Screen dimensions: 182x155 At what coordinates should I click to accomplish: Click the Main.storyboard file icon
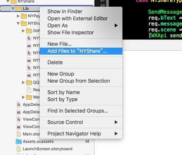click(19, 134)
